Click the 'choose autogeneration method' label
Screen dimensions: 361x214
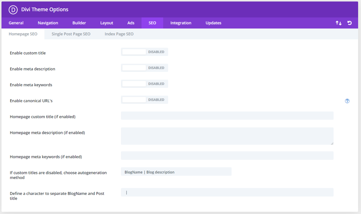[x=58, y=175]
